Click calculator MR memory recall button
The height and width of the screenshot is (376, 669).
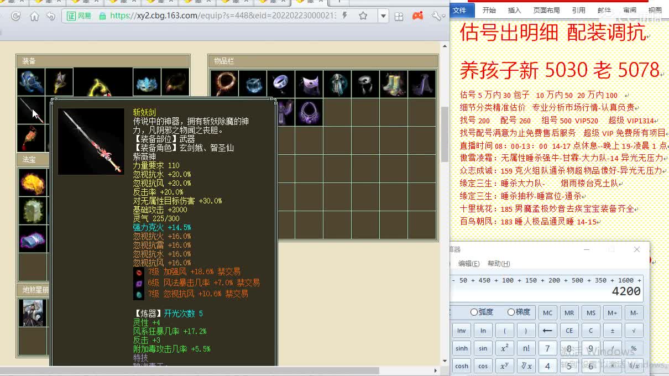pyautogui.click(x=569, y=312)
